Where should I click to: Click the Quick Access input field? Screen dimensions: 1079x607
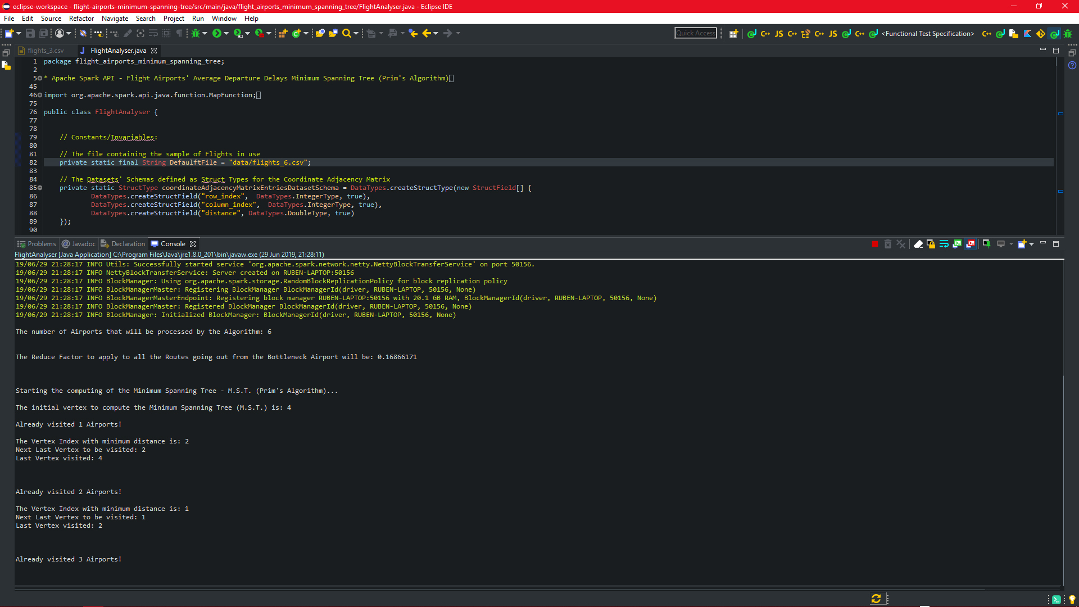695,33
